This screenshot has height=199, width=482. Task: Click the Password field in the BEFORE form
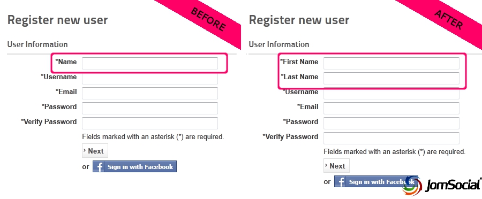(x=150, y=108)
